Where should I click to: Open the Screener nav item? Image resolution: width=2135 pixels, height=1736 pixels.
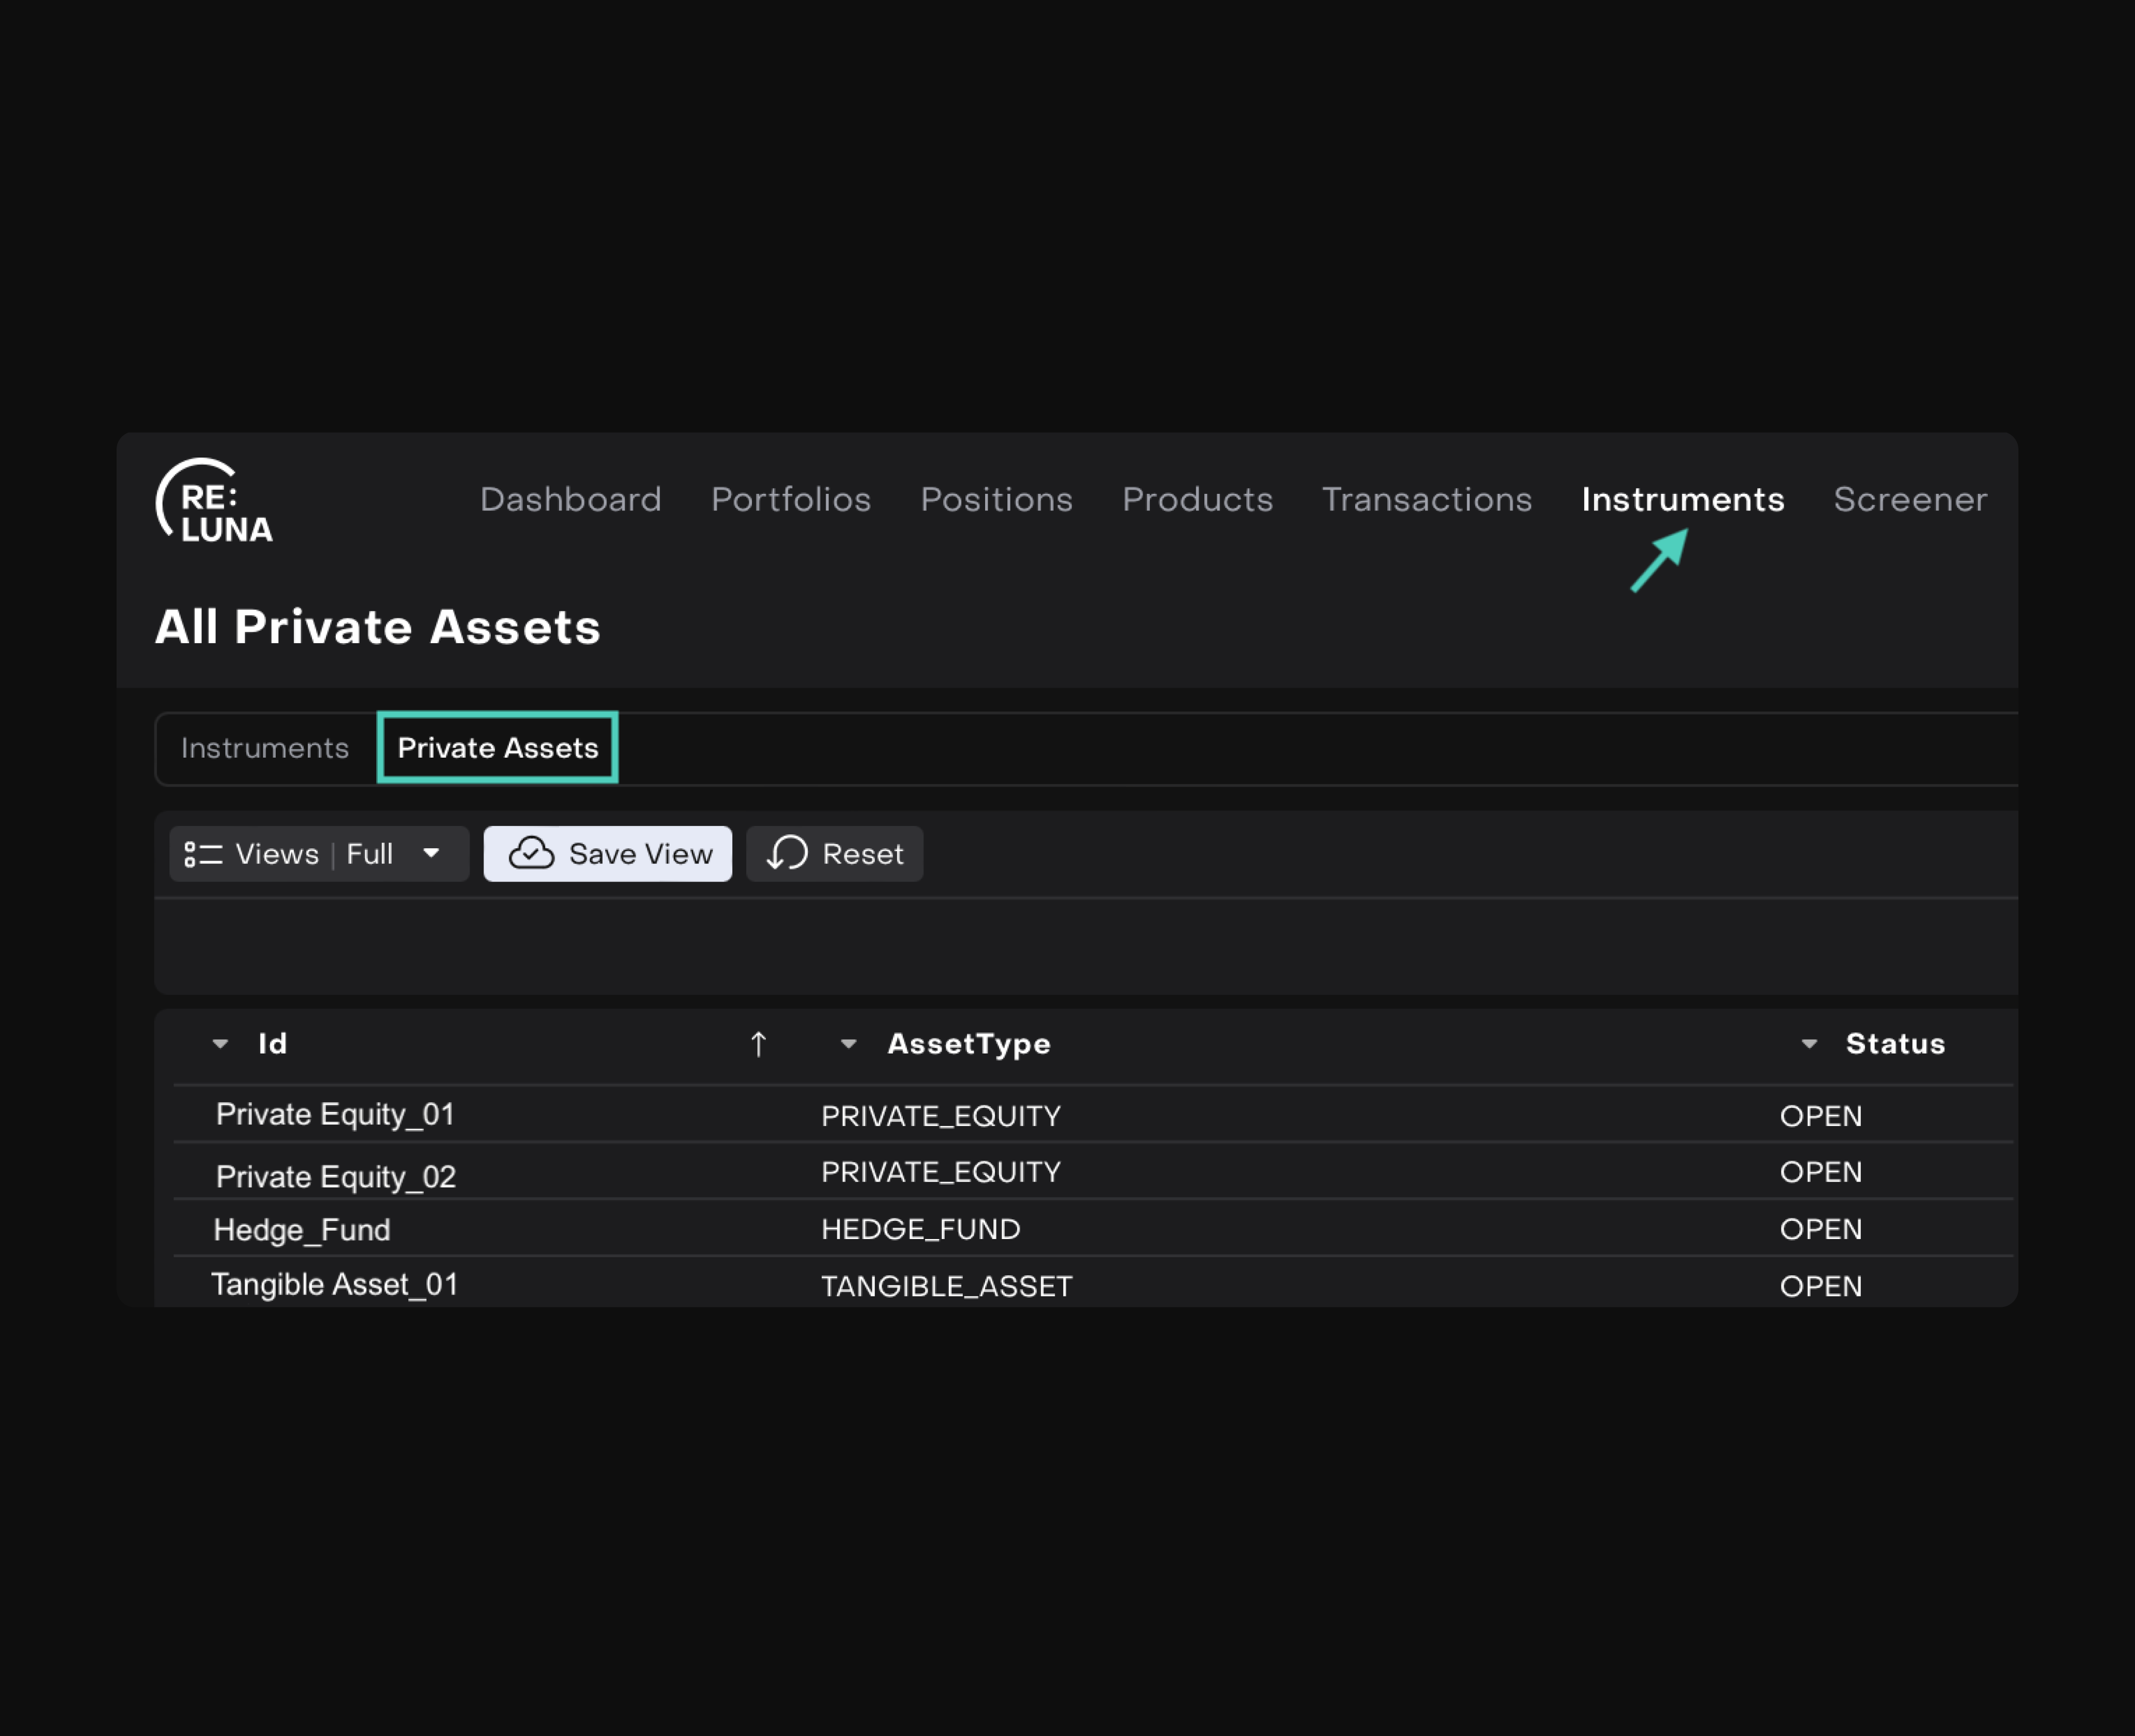[1909, 499]
